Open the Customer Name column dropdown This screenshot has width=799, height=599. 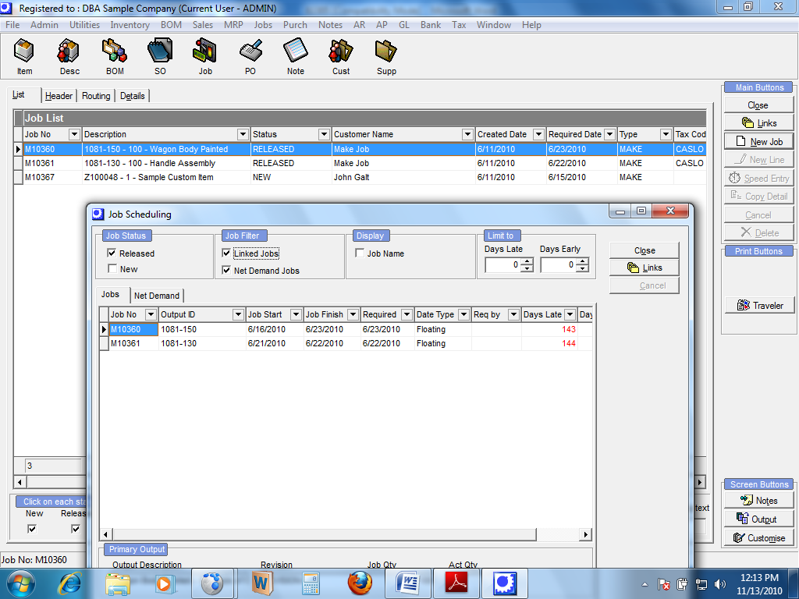(x=467, y=134)
